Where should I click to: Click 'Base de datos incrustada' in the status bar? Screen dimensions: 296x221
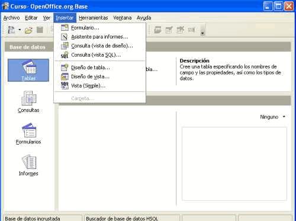point(33,218)
